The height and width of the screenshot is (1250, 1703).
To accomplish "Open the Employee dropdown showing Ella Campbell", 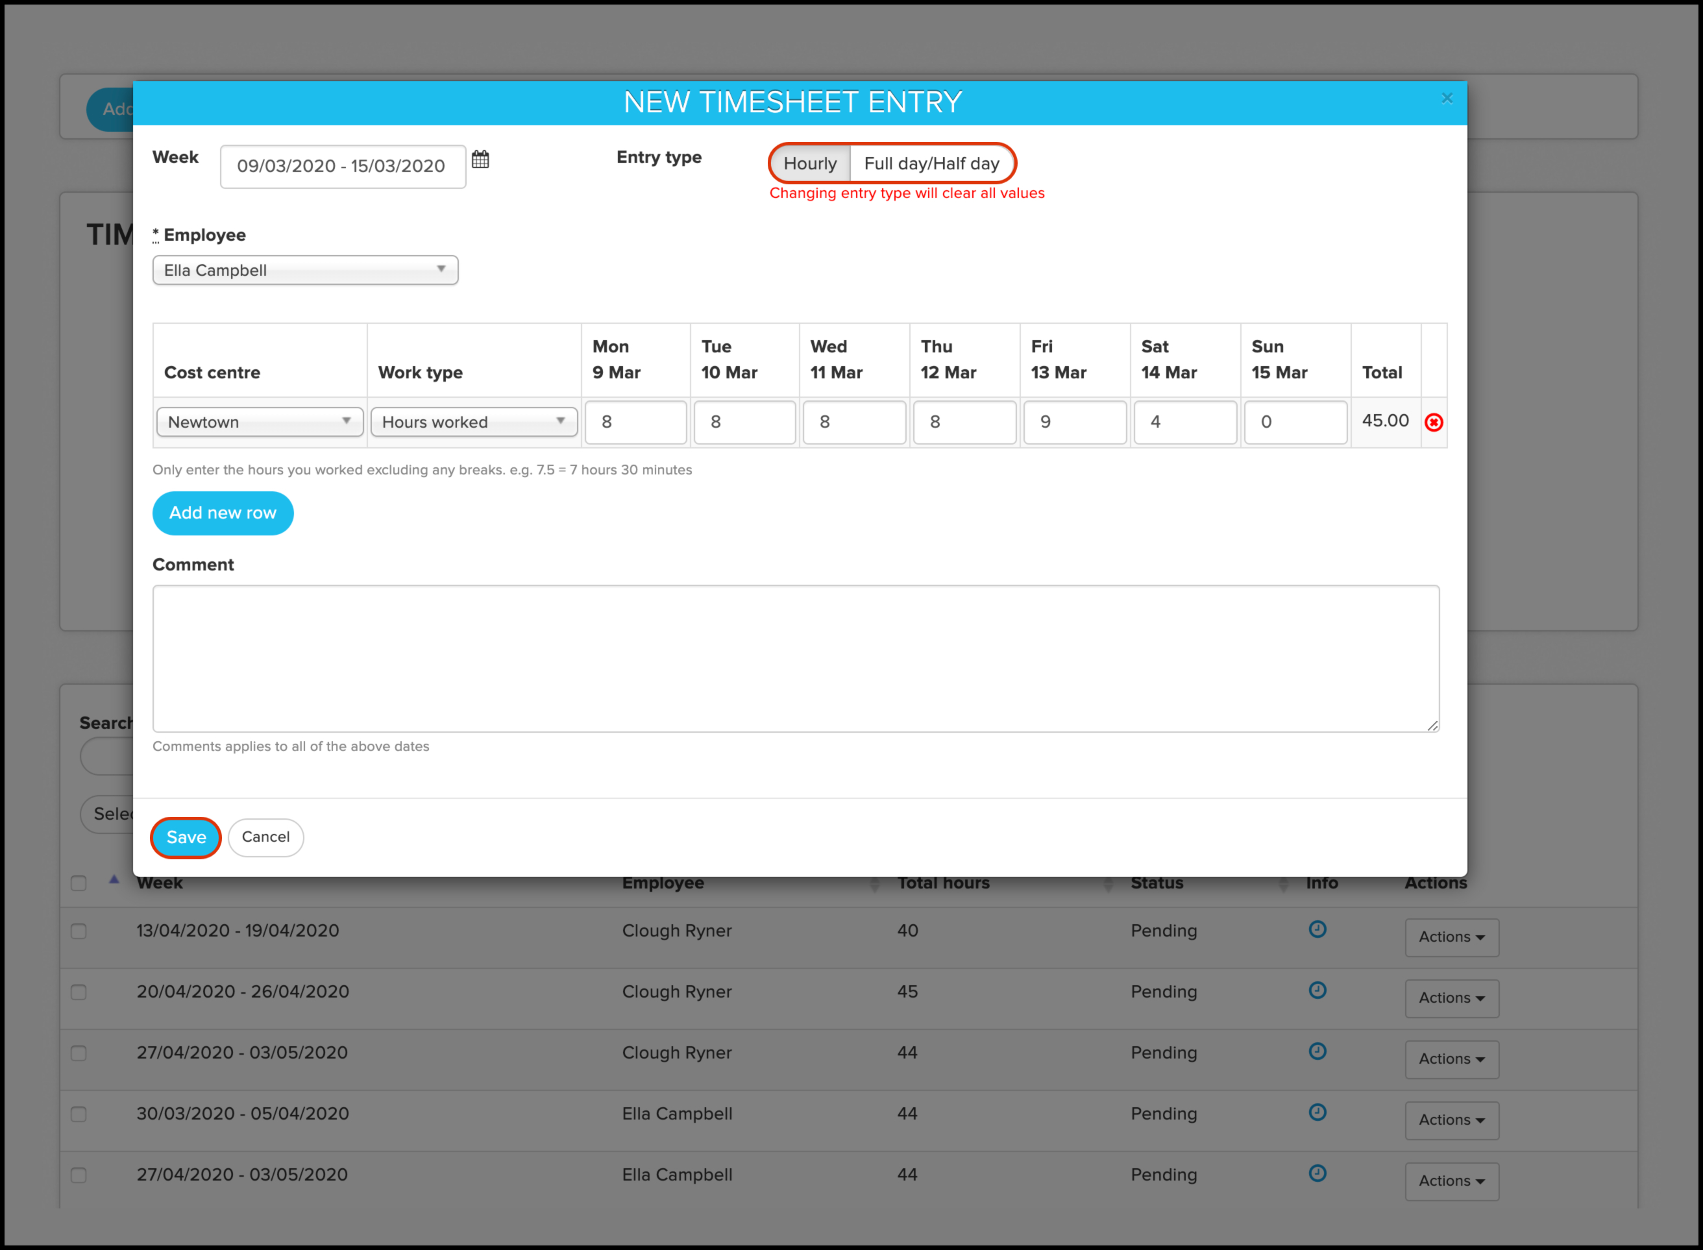I will click(305, 270).
